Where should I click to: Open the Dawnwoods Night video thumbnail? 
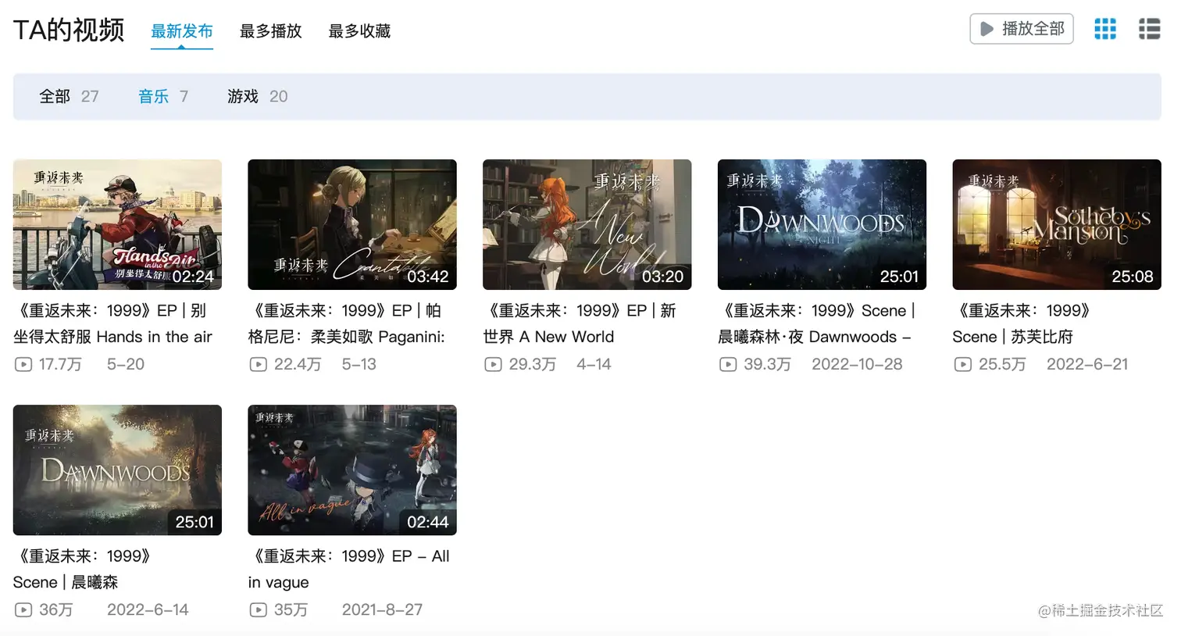pos(822,224)
